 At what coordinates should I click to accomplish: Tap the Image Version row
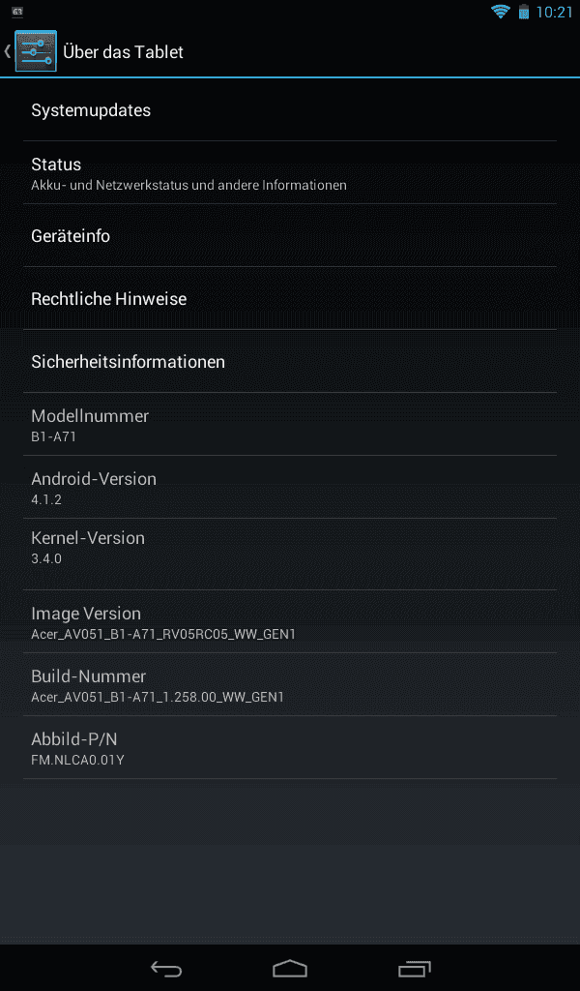(x=290, y=621)
